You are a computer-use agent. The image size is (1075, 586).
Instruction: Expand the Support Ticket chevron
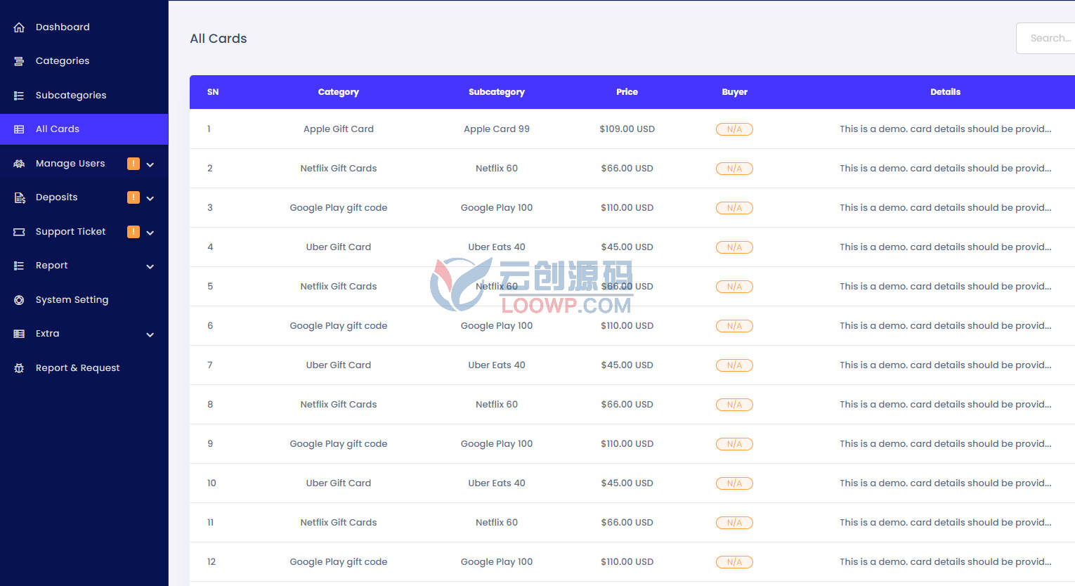click(x=150, y=233)
